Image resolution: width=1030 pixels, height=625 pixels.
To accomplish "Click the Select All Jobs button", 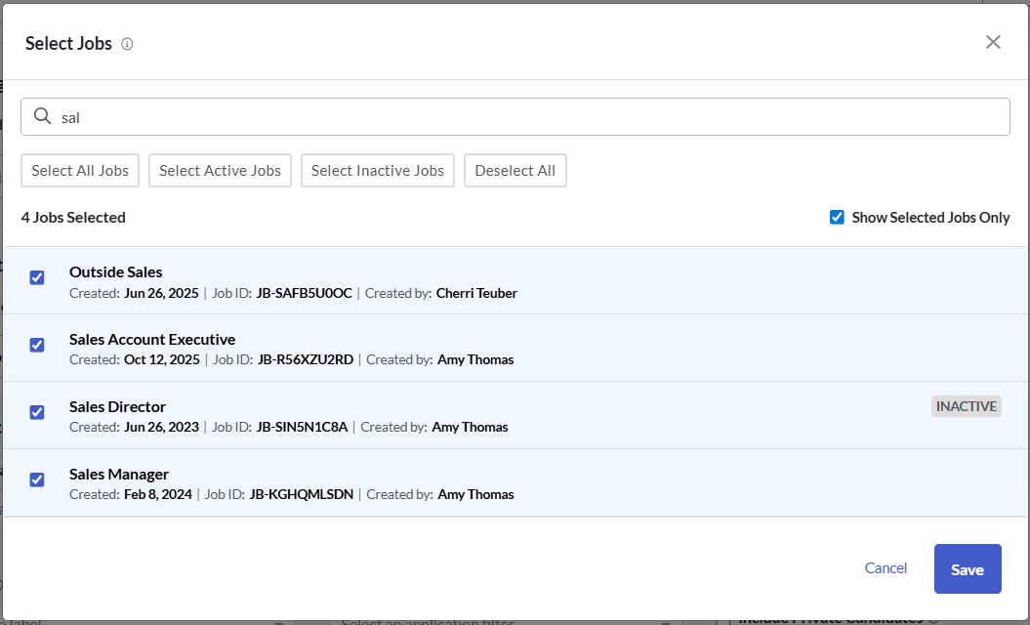I will tap(80, 170).
